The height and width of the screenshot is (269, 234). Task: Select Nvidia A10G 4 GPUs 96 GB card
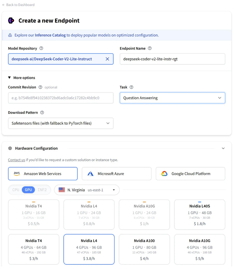point(200,249)
